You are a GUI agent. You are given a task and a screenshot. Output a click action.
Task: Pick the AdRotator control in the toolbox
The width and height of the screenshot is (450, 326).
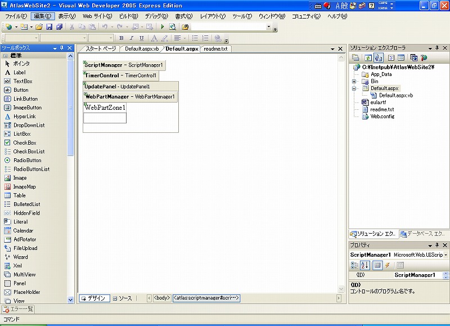(x=20, y=239)
